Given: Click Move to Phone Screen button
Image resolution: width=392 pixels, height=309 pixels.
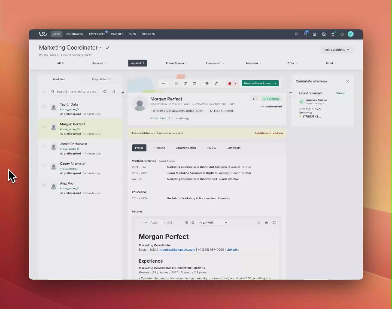Looking at the screenshot, I should coord(257,83).
